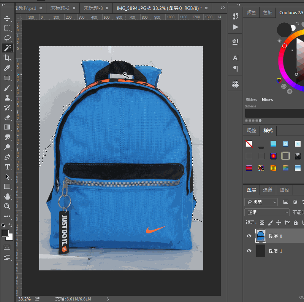Toggle lock transparent pixels

(x=262, y=223)
